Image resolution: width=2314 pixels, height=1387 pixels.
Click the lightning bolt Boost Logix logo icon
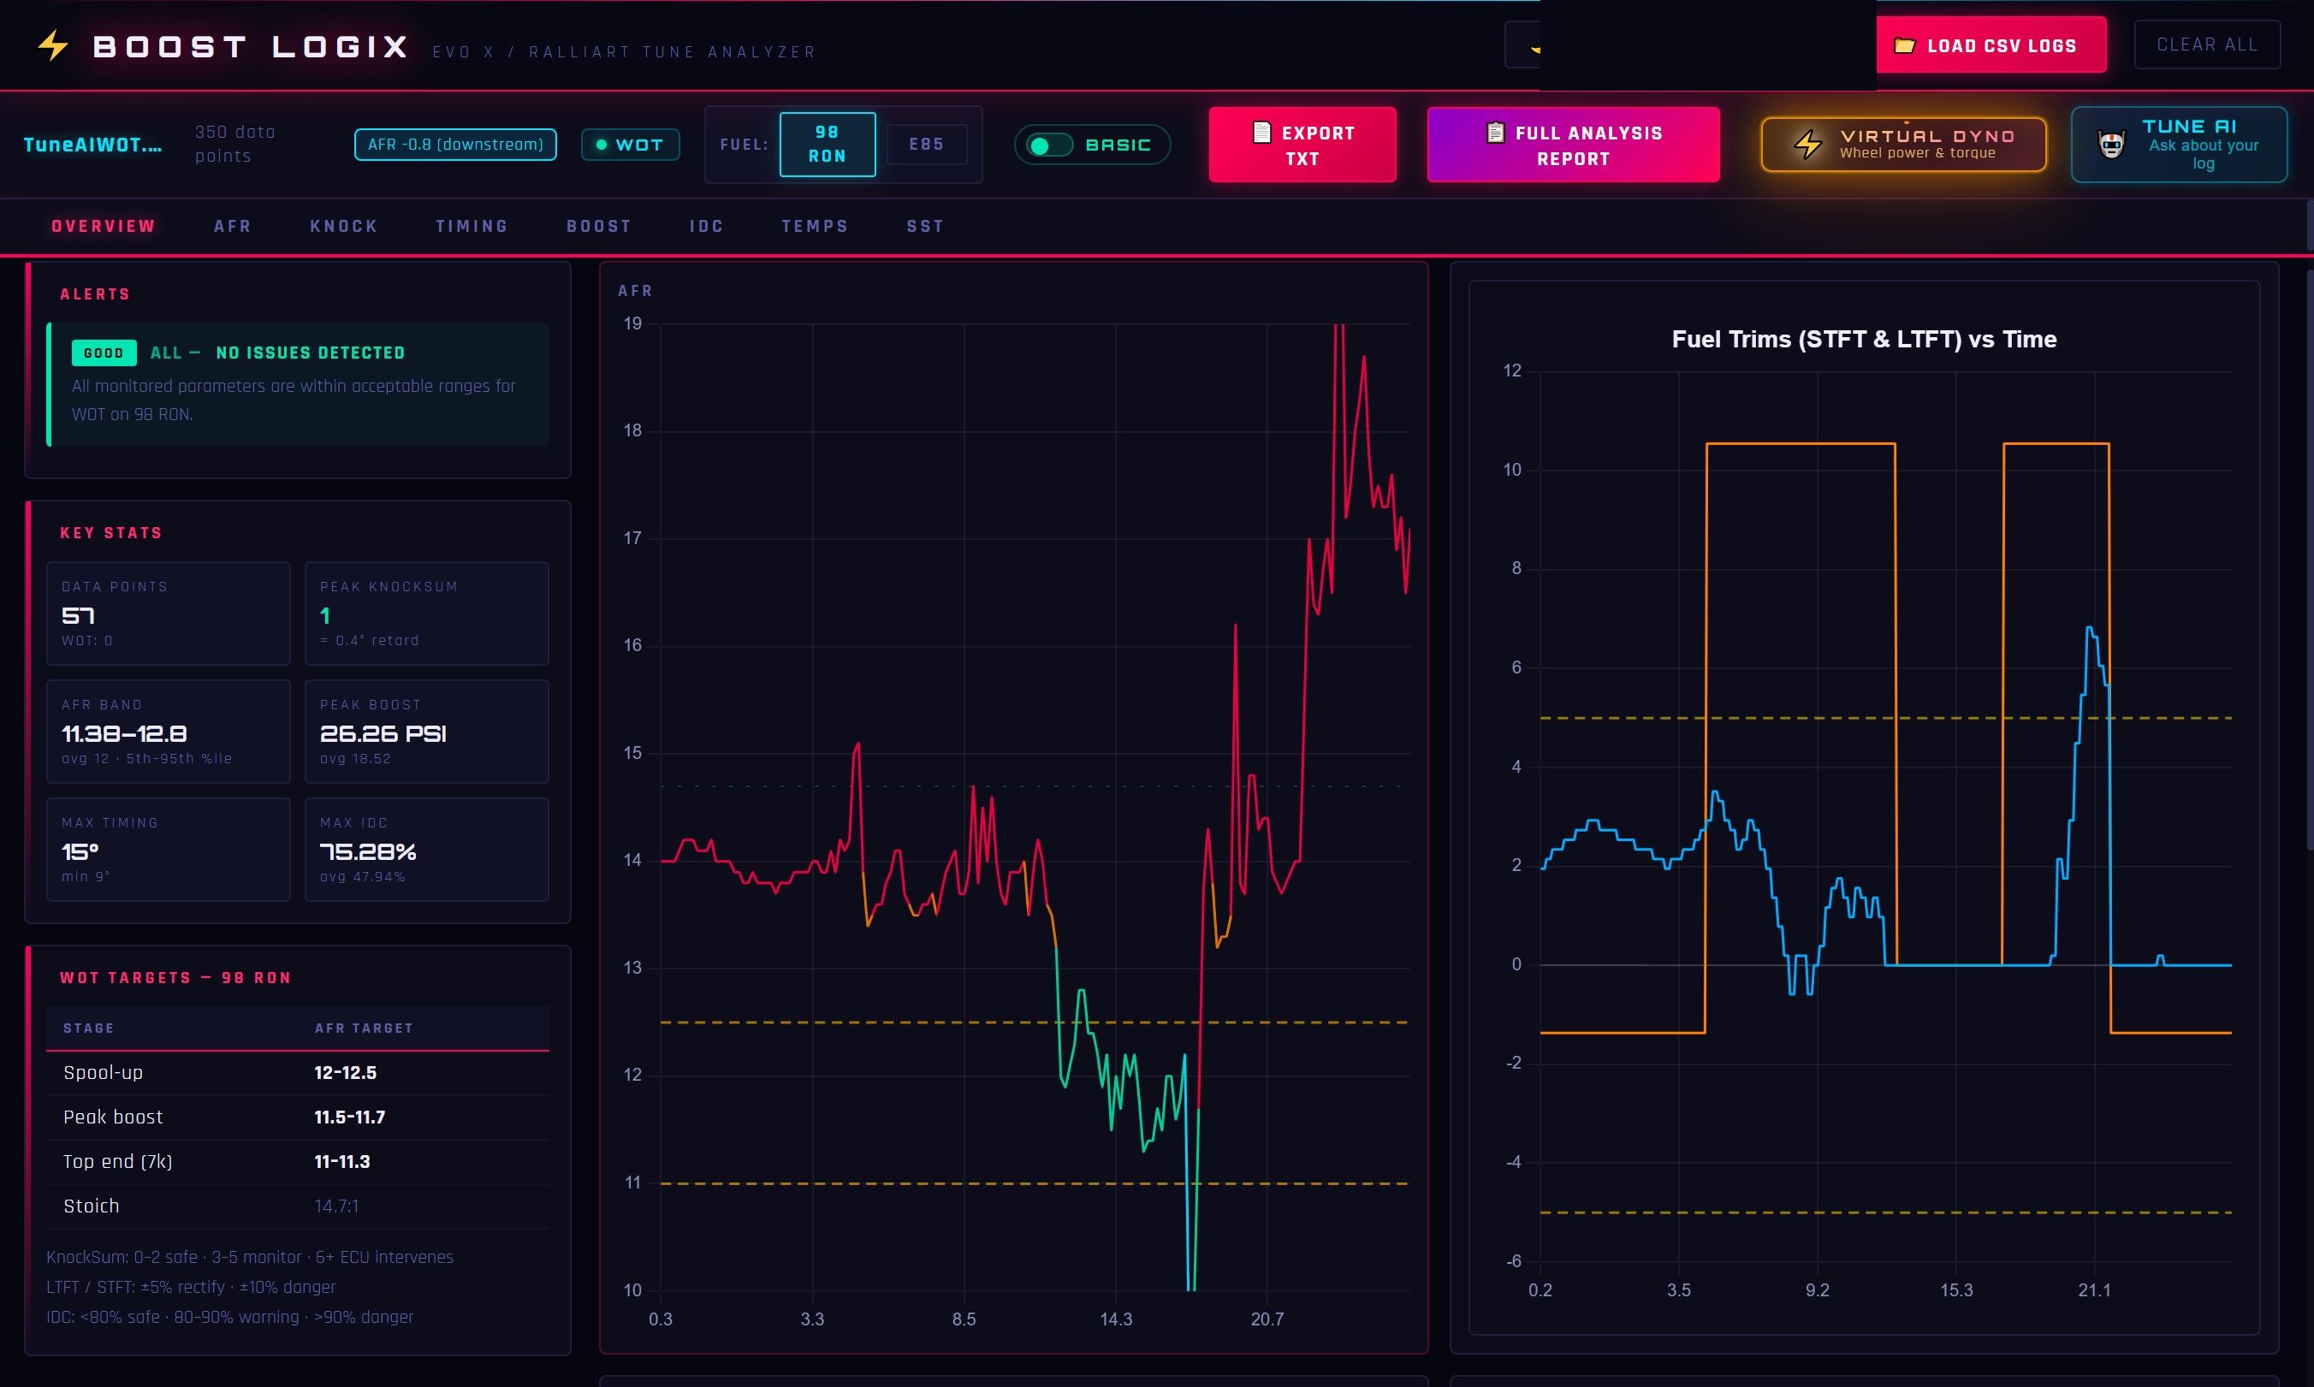[51, 44]
